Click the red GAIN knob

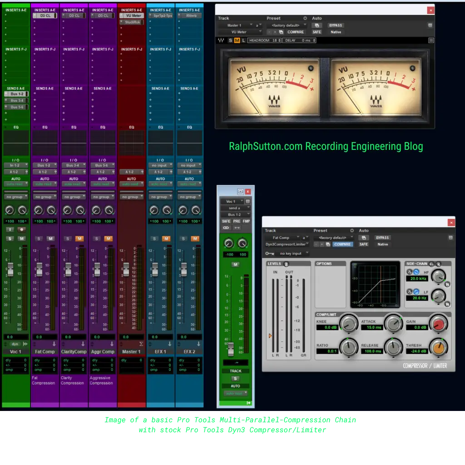[x=438, y=324]
